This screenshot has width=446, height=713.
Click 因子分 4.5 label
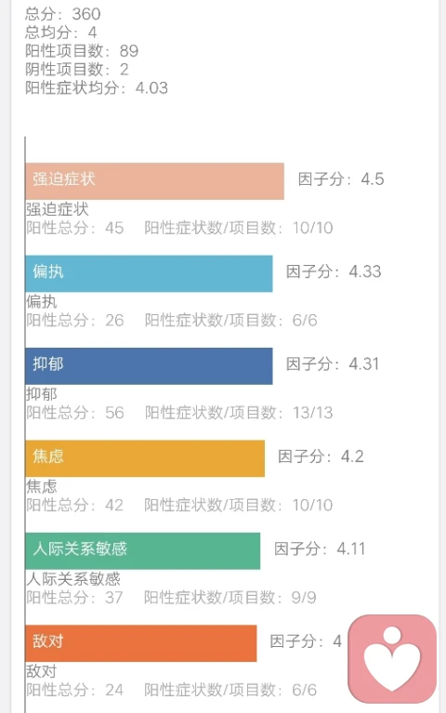(x=341, y=179)
